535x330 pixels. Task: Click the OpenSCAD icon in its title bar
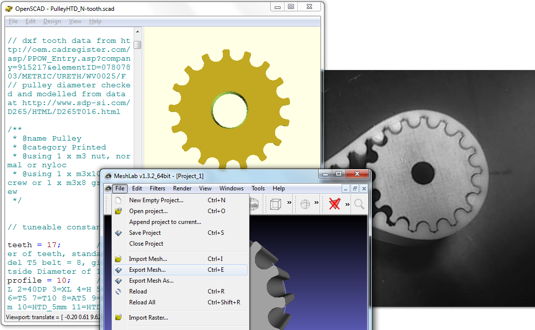[9, 8]
